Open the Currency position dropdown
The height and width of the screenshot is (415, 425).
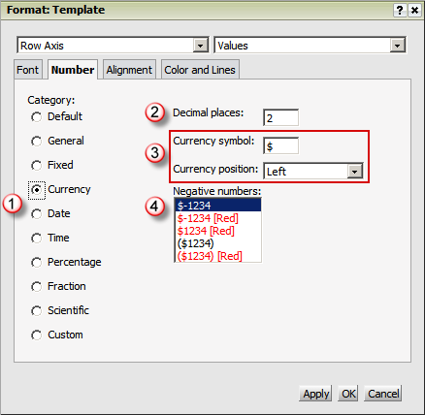(355, 172)
